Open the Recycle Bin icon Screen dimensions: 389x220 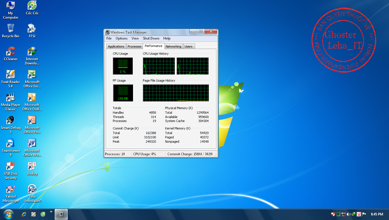[11, 29]
